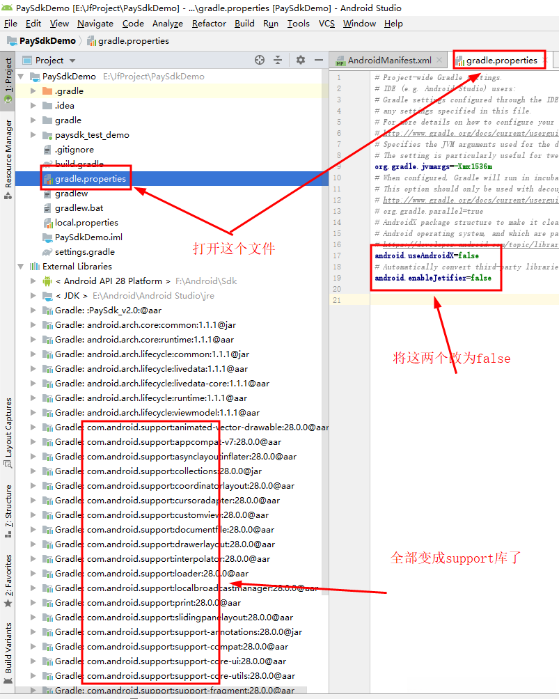The image size is (559, 699).
Task: Open the Structure tool window
Action: click(x=8, y=511)
